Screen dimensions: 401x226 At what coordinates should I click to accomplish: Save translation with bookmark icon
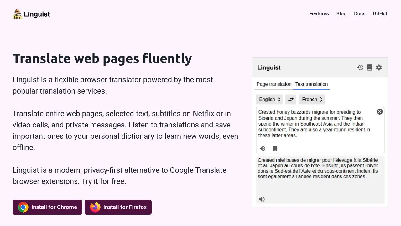tap(275, 148)
